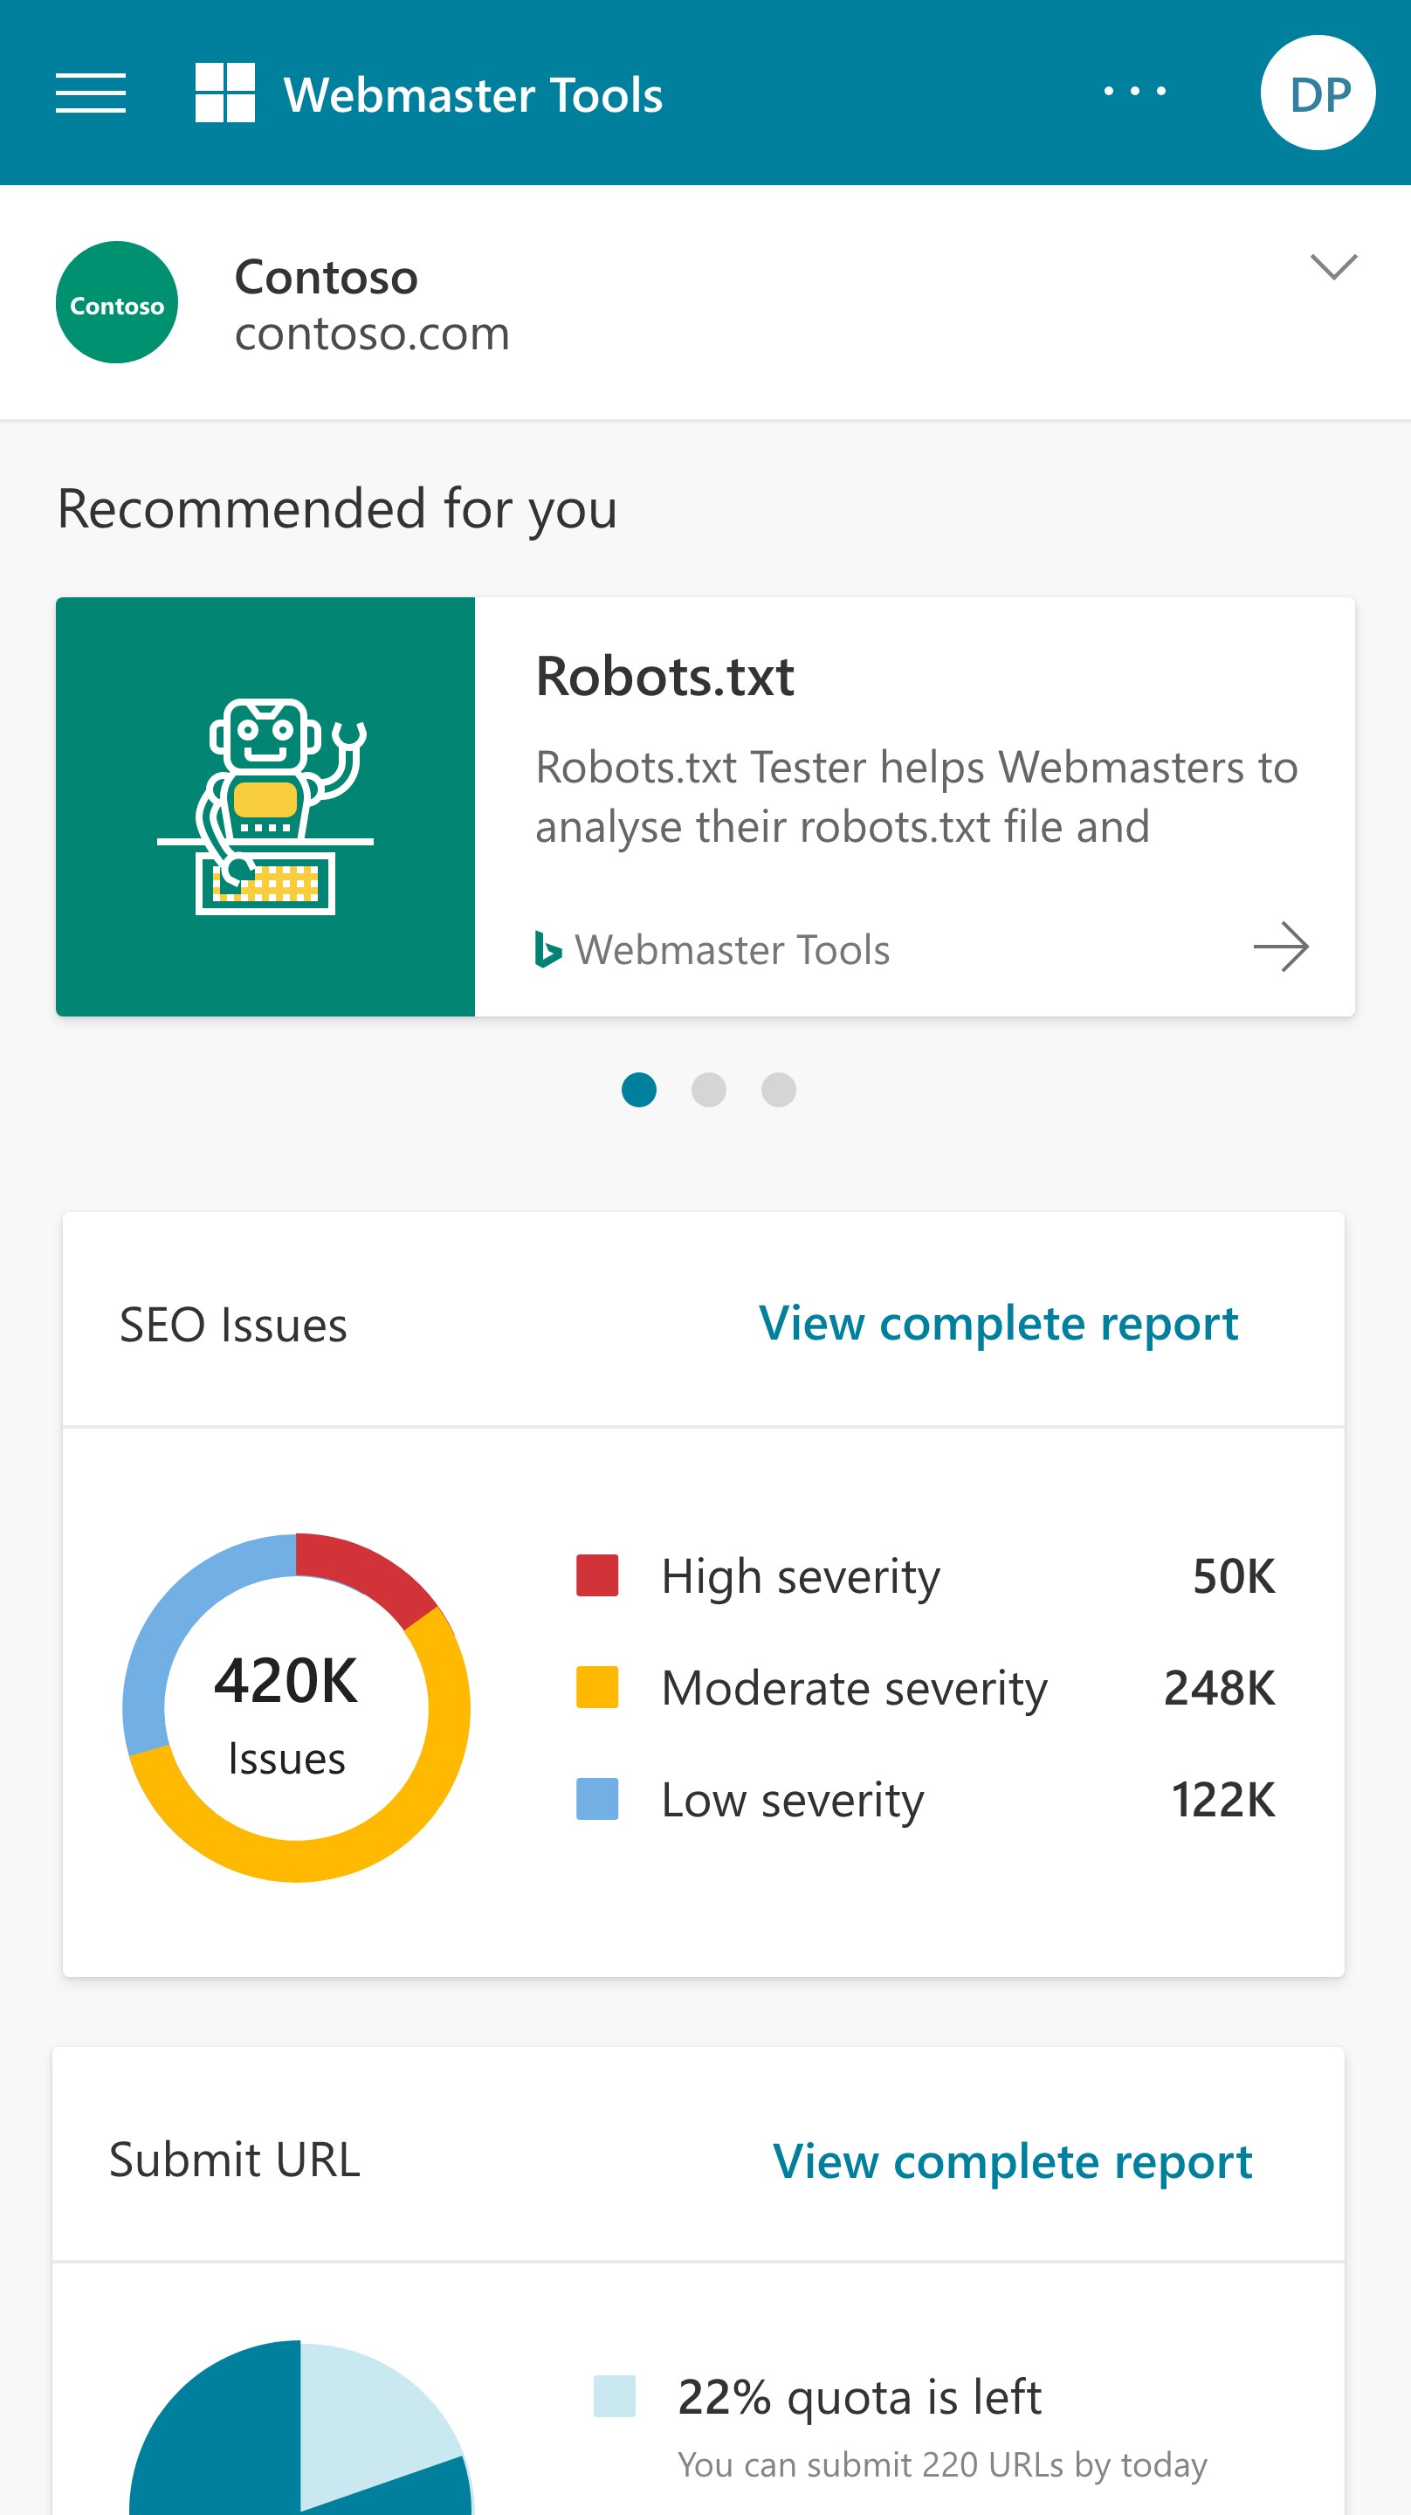Click the arrow on the Robots.txt card

pos(1280,947)
